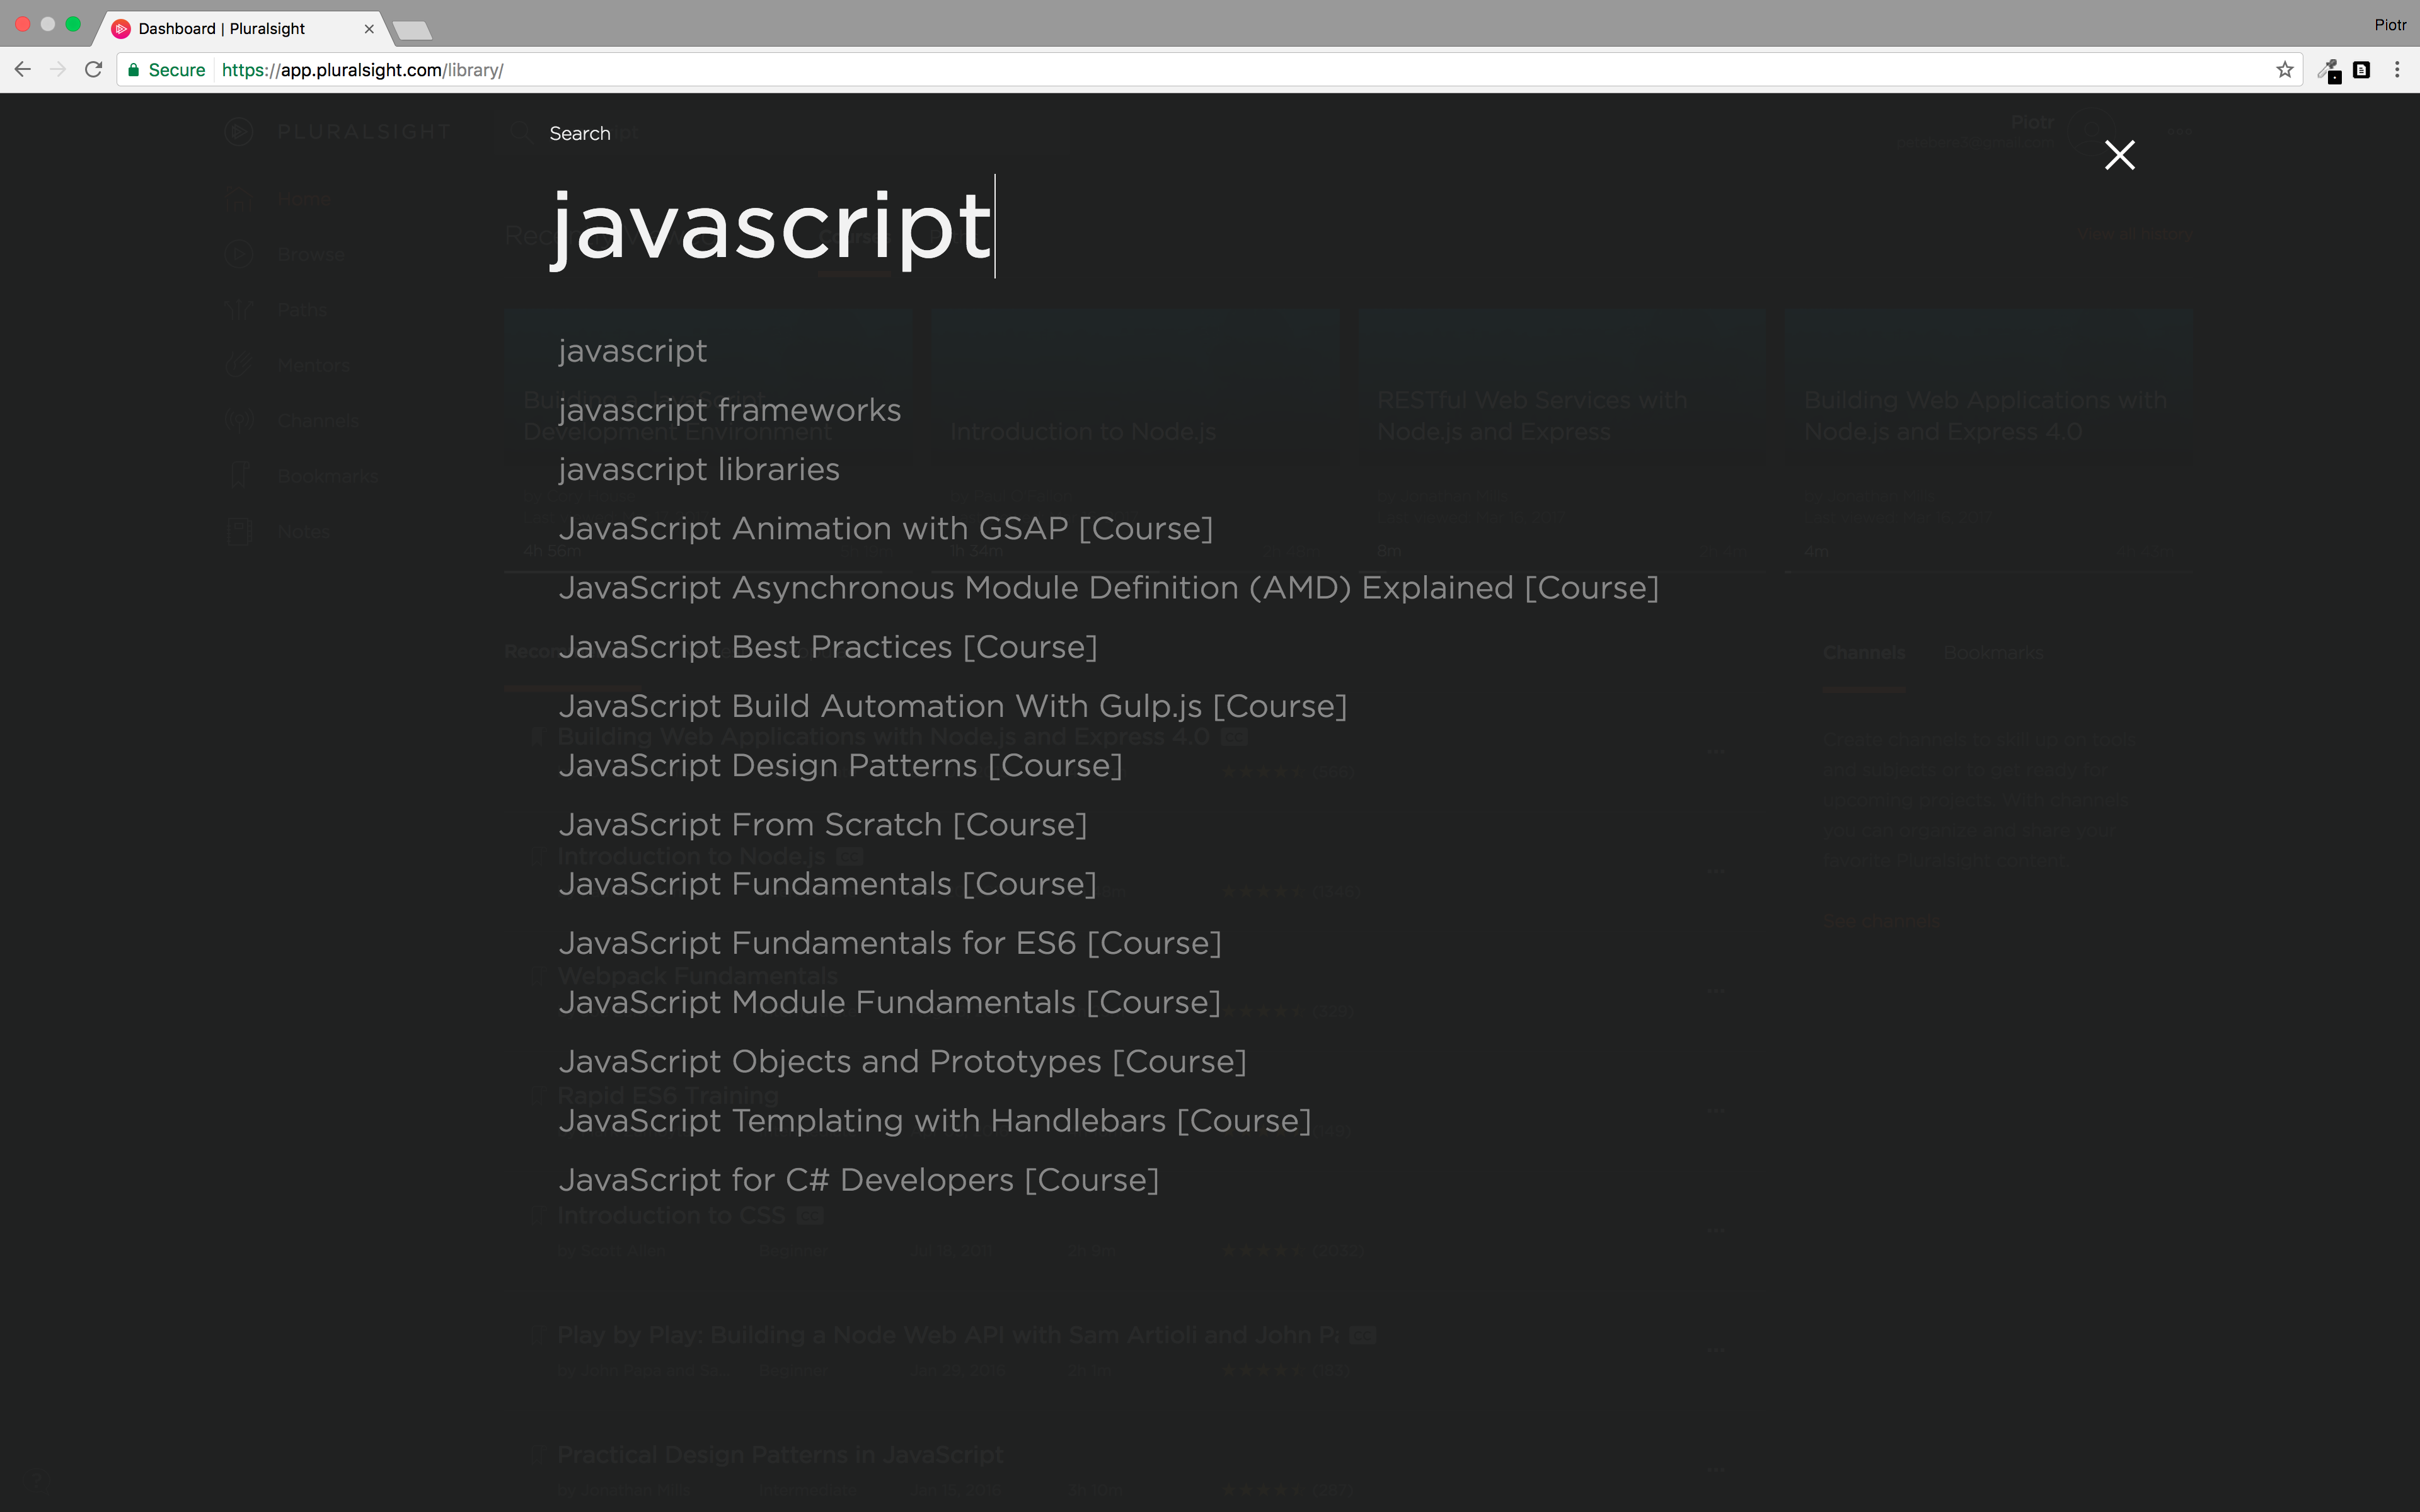Select JavaScript for C# Developers course
This screenshot has height=1512, width=2420.
(x=859, y=1179)
